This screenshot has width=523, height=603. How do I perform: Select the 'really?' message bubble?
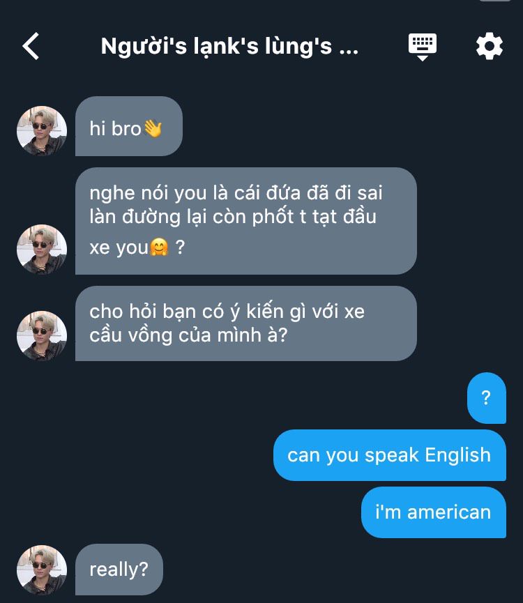119,570
